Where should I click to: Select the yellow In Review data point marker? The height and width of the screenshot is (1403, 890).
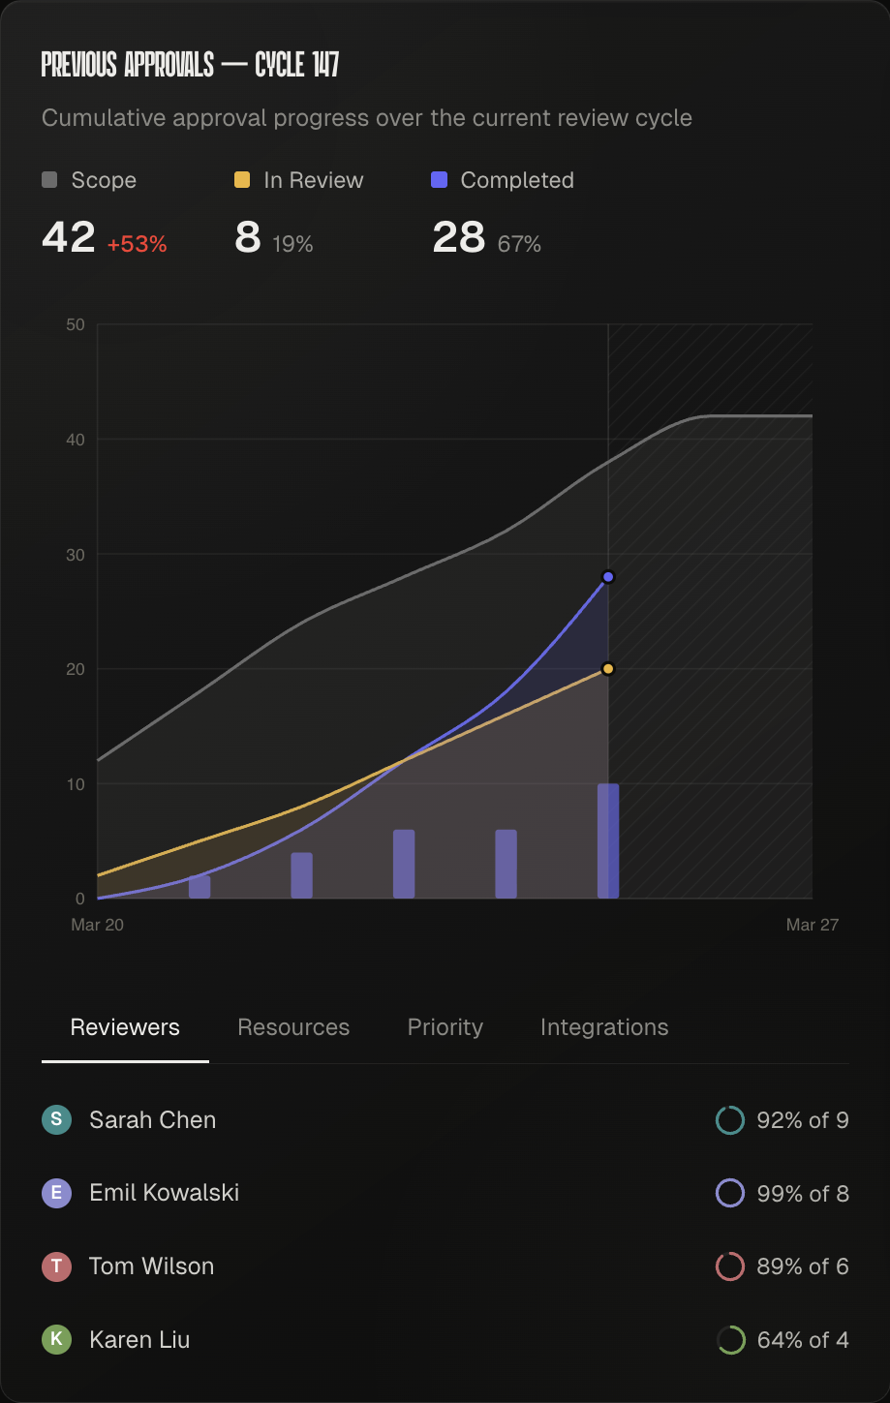[607, 668]
